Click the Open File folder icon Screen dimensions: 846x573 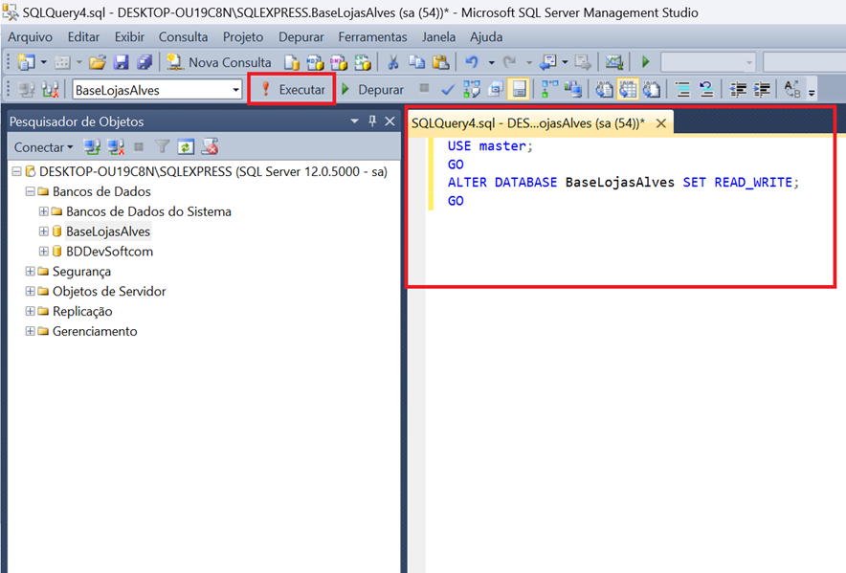pos(98,62)
